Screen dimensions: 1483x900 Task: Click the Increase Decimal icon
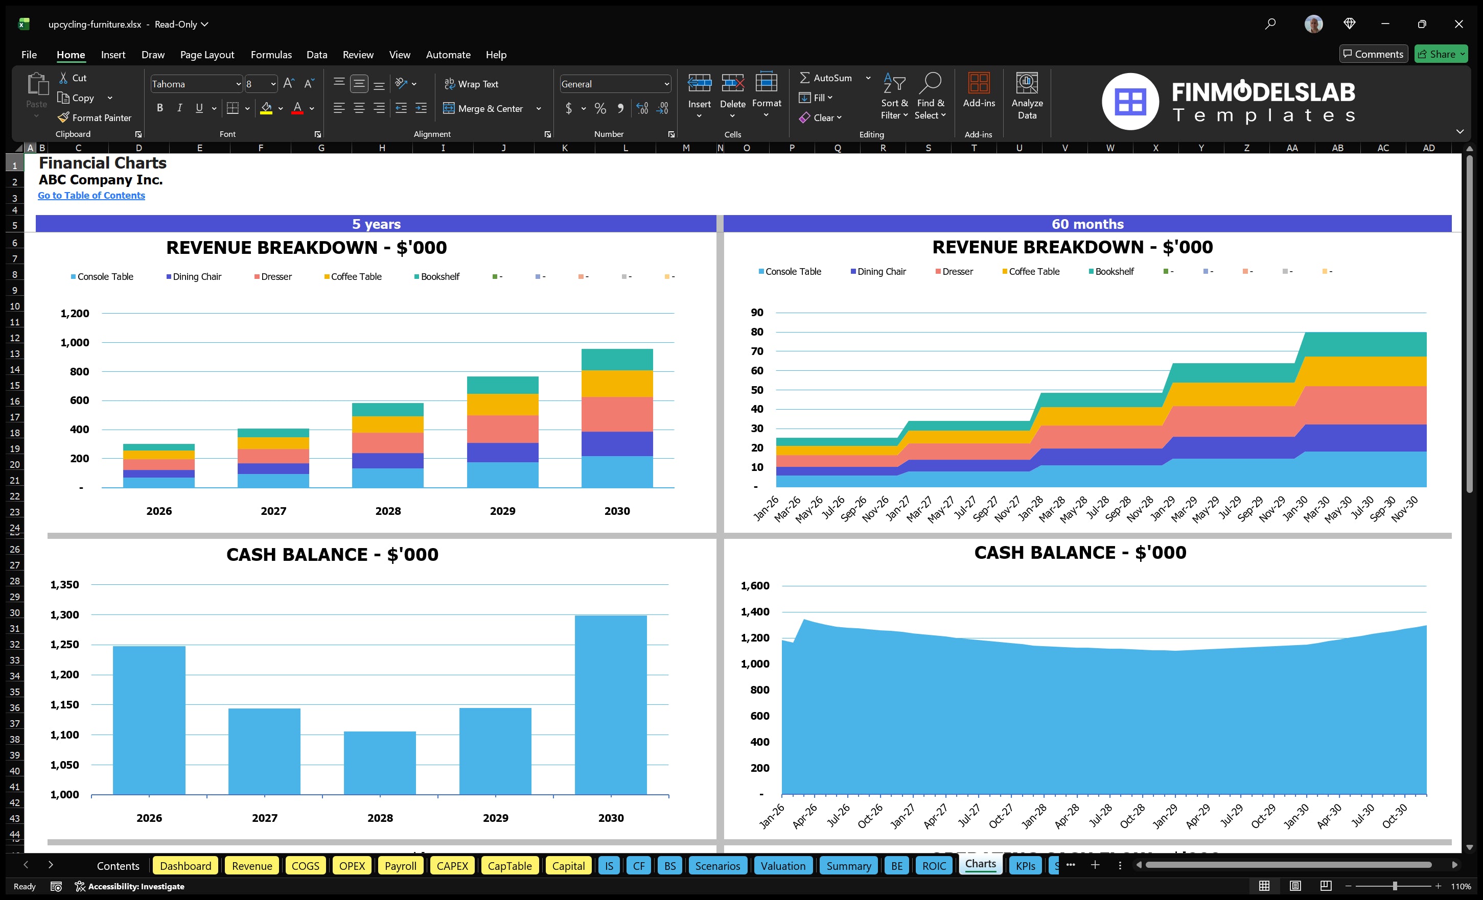641,109
